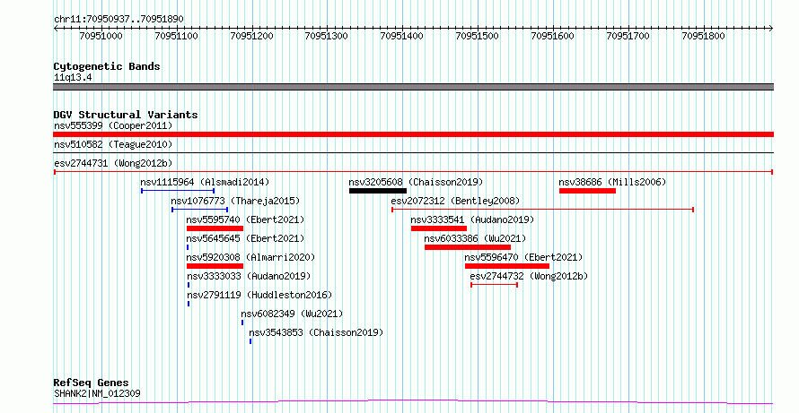Image resolution: width=799 pixels, height=413 pixels.
Task: Select the 11q13.4 band label
Action: [73, 78]
